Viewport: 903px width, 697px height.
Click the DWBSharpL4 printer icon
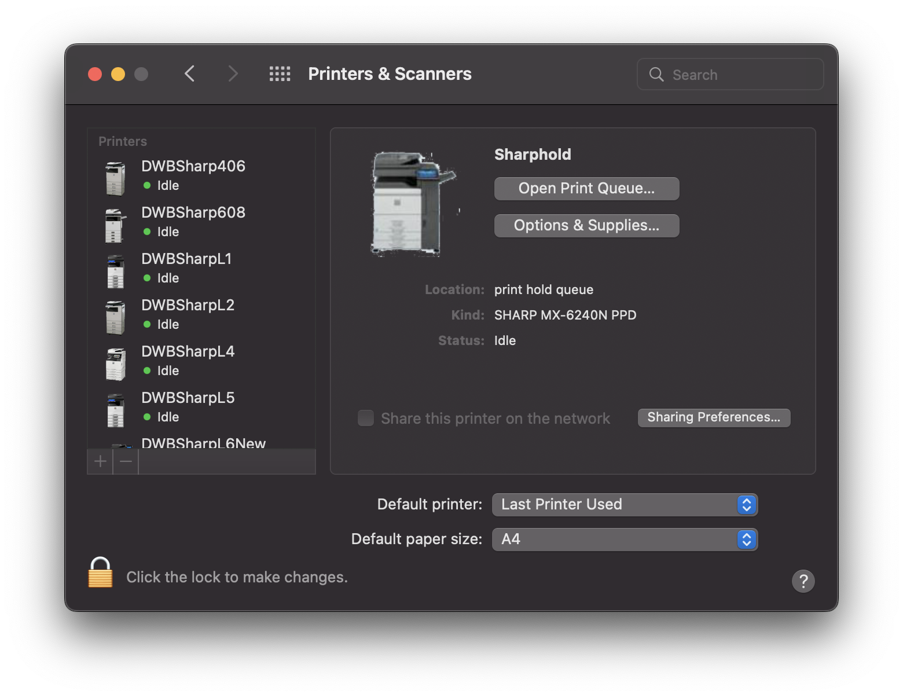(115, 364)
